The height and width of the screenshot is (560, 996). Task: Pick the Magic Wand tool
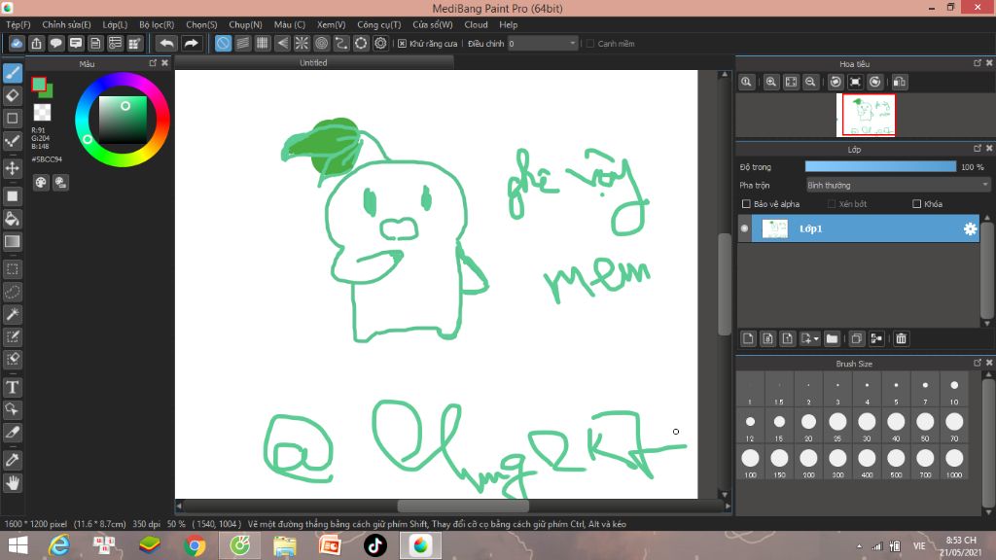tap(13, 314)
